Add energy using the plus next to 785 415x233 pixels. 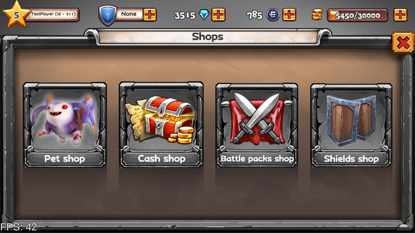289,15
